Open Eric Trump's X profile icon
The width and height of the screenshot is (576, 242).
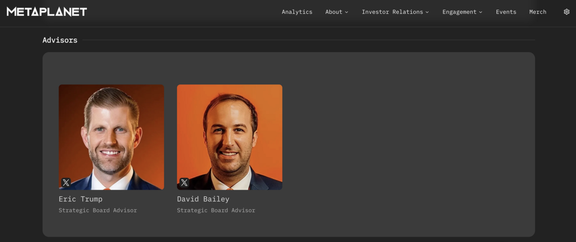coord(66,182)
